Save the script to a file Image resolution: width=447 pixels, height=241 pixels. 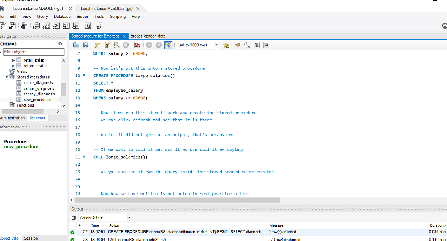tap(85, 45)
